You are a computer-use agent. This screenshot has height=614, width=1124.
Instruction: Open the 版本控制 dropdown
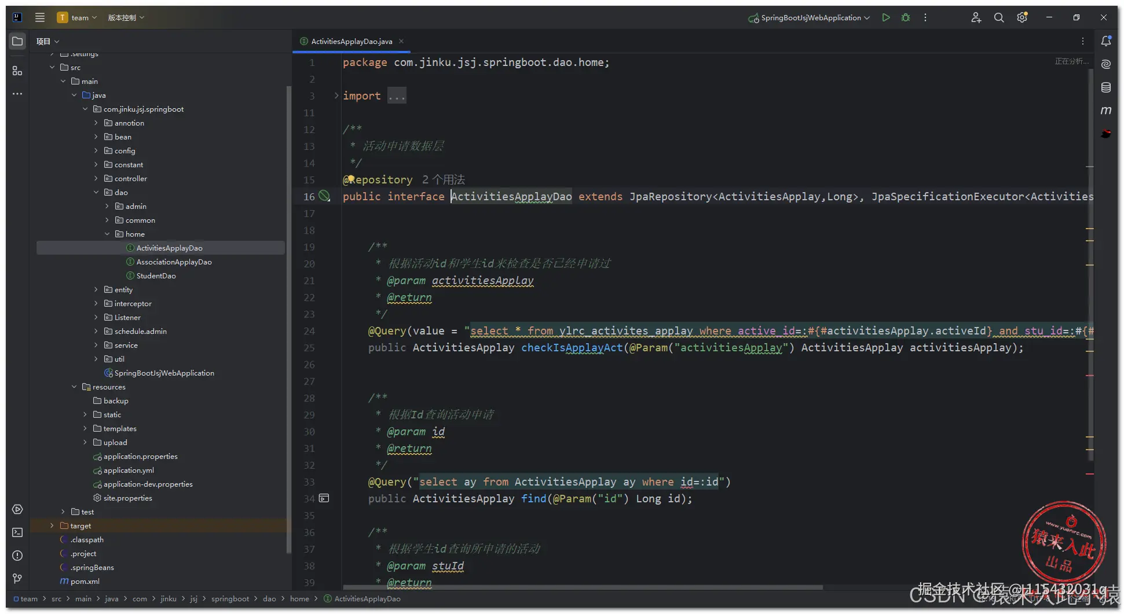[126, 17]
